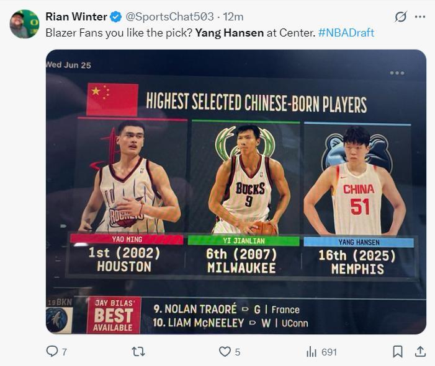
Task: Open view analytics bar chart icon
Action: pyautogui.click(x=312, y=352)
